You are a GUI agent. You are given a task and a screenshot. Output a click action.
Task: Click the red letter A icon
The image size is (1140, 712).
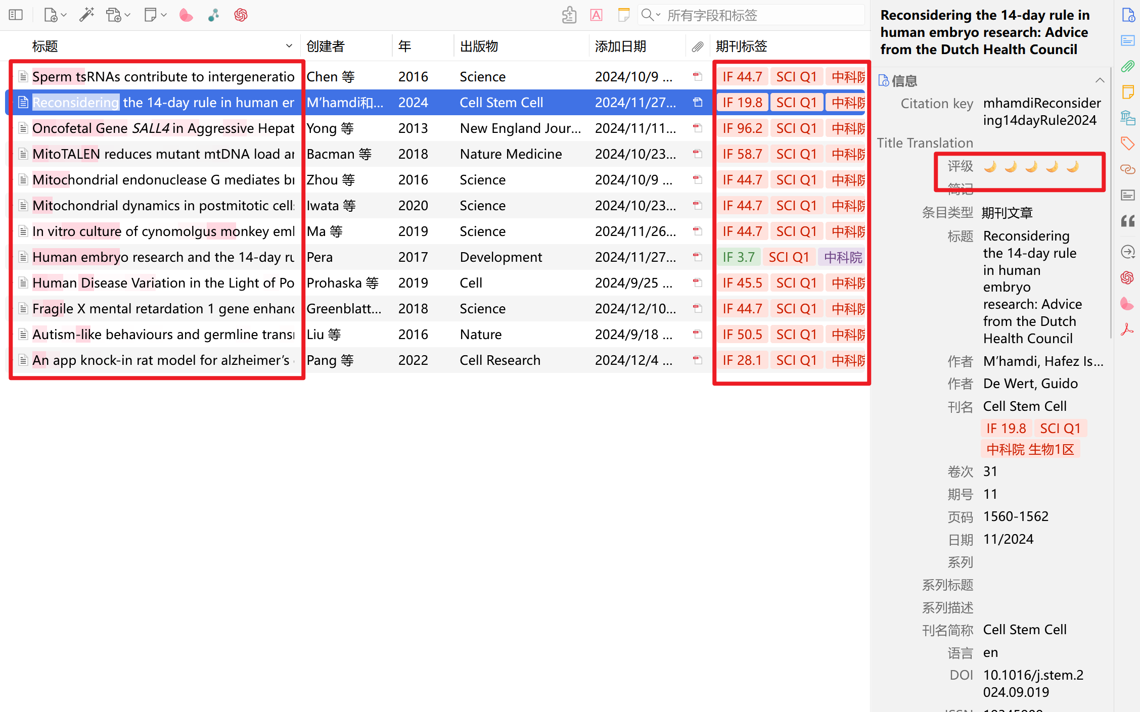pos(596,15)
